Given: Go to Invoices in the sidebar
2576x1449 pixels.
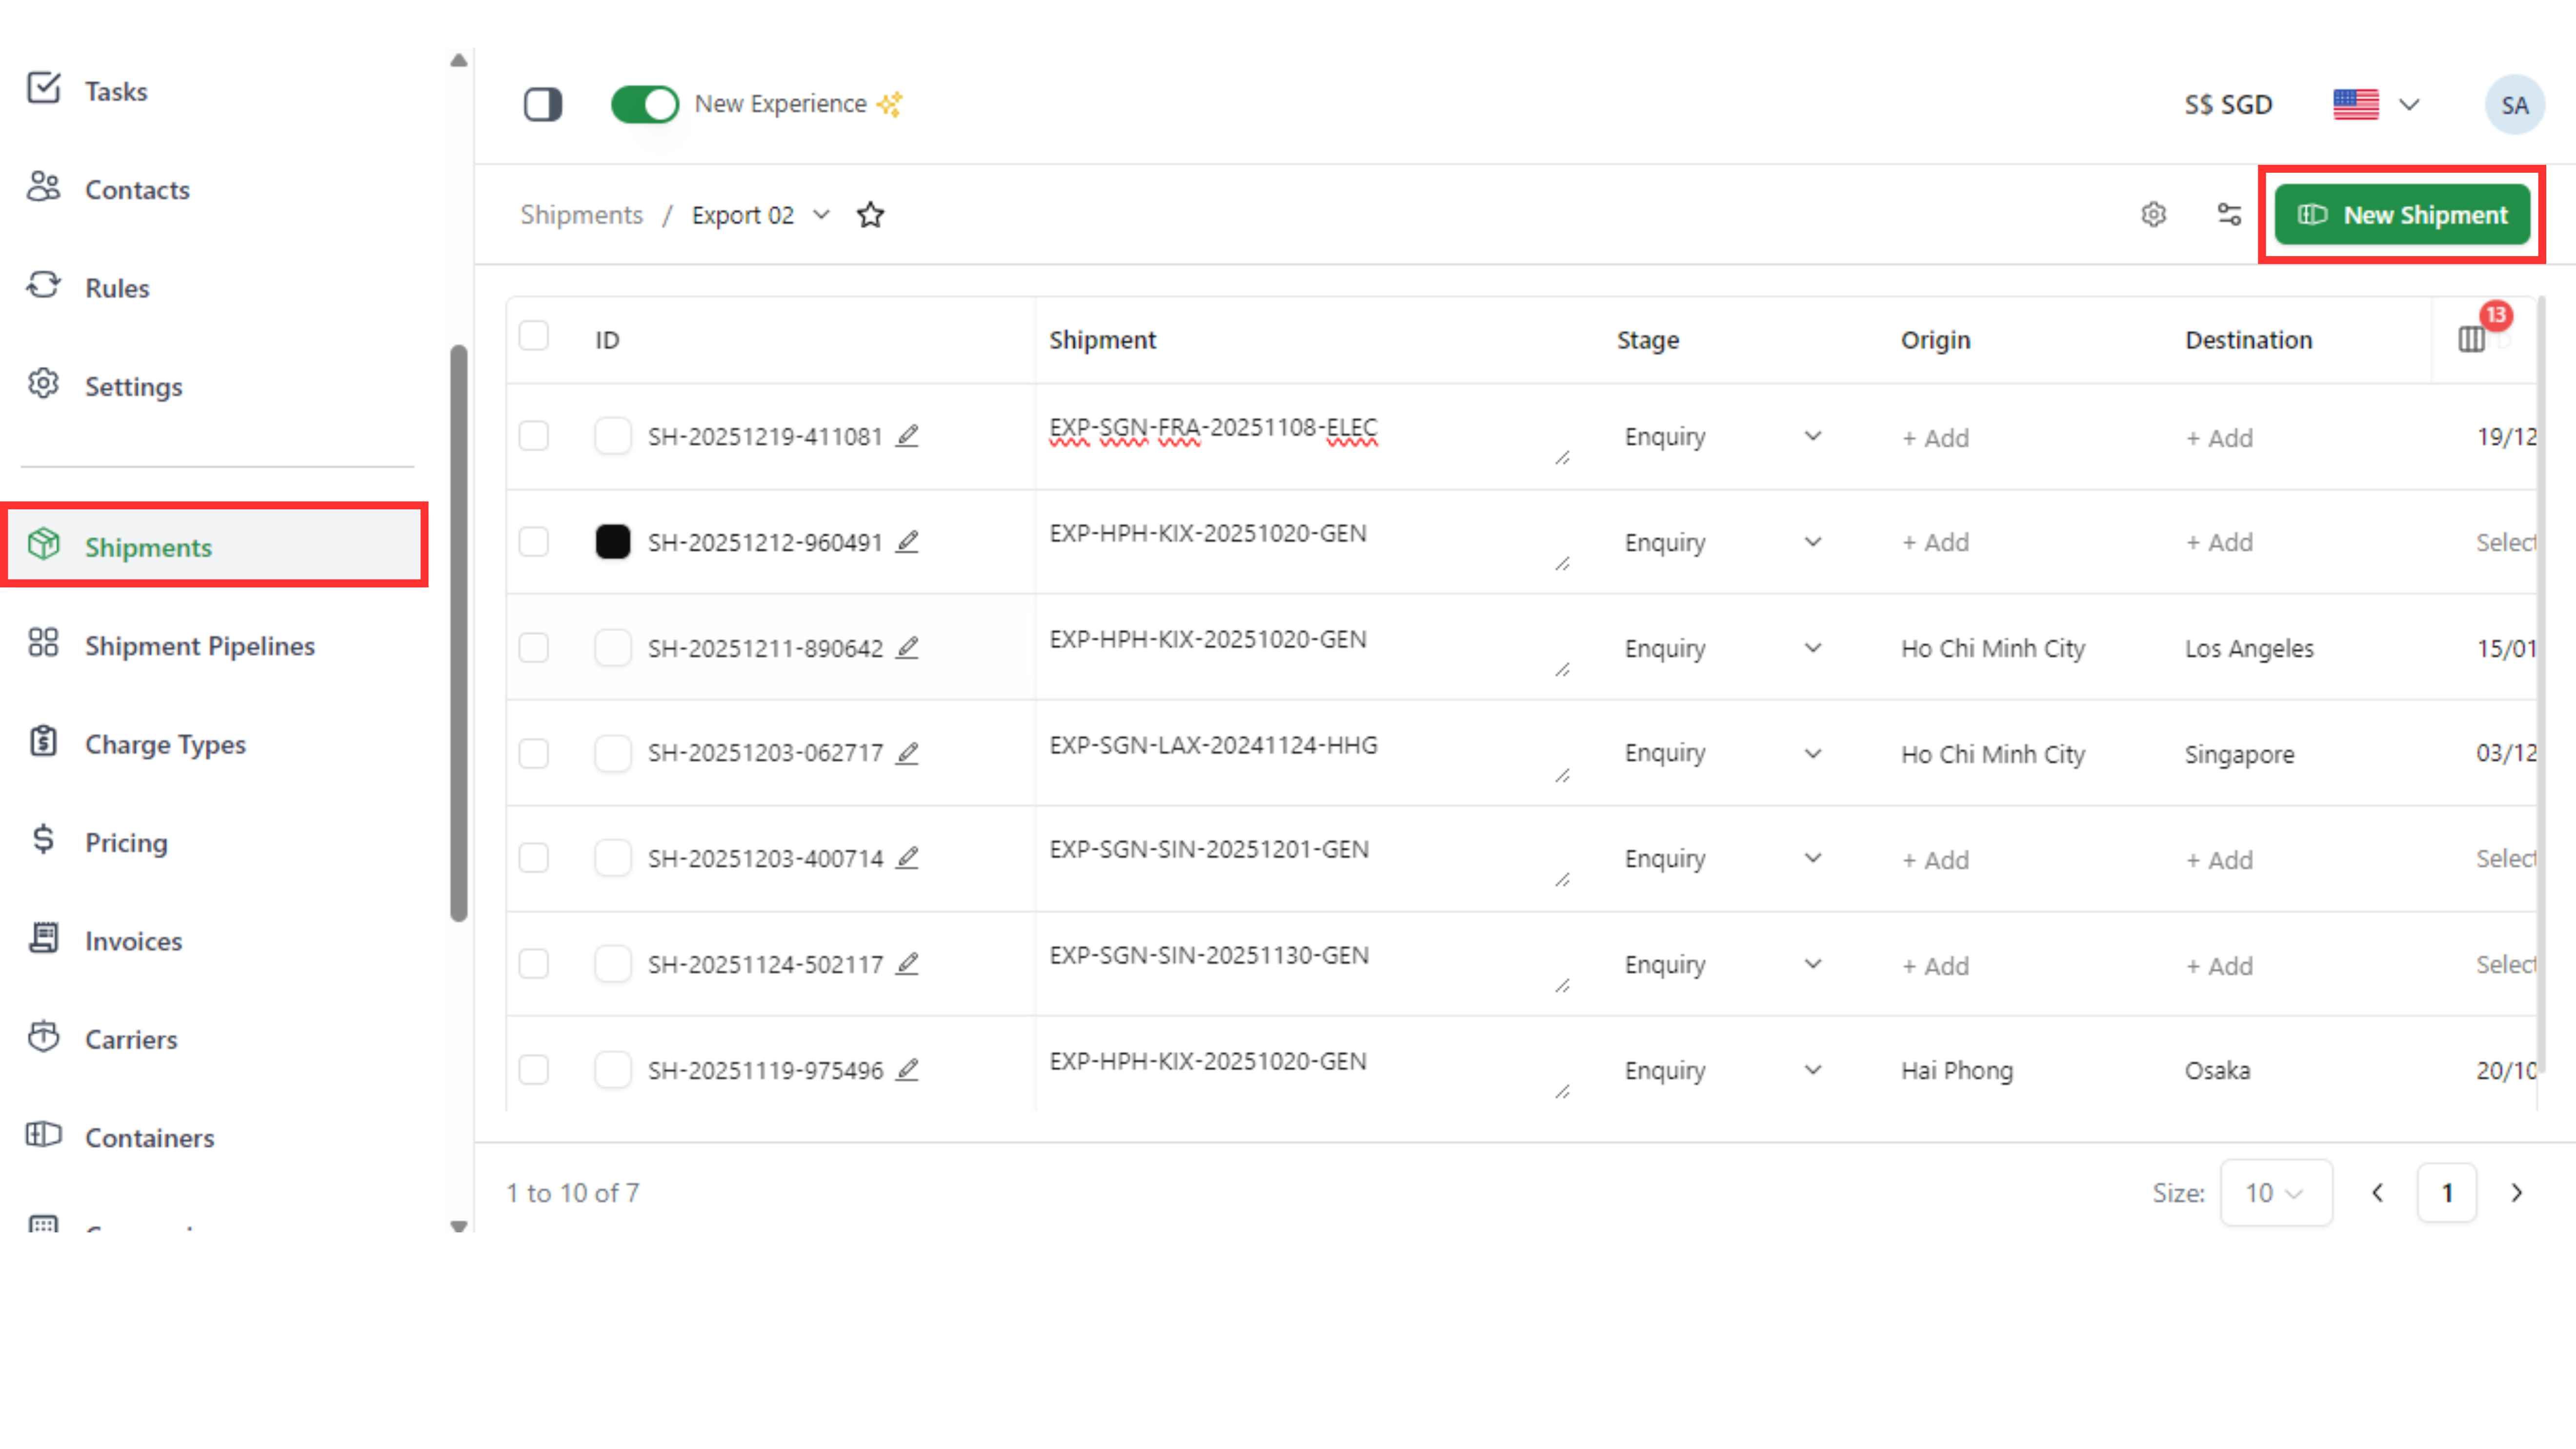Looking at the screenshot, I should [x=133, y=941].
